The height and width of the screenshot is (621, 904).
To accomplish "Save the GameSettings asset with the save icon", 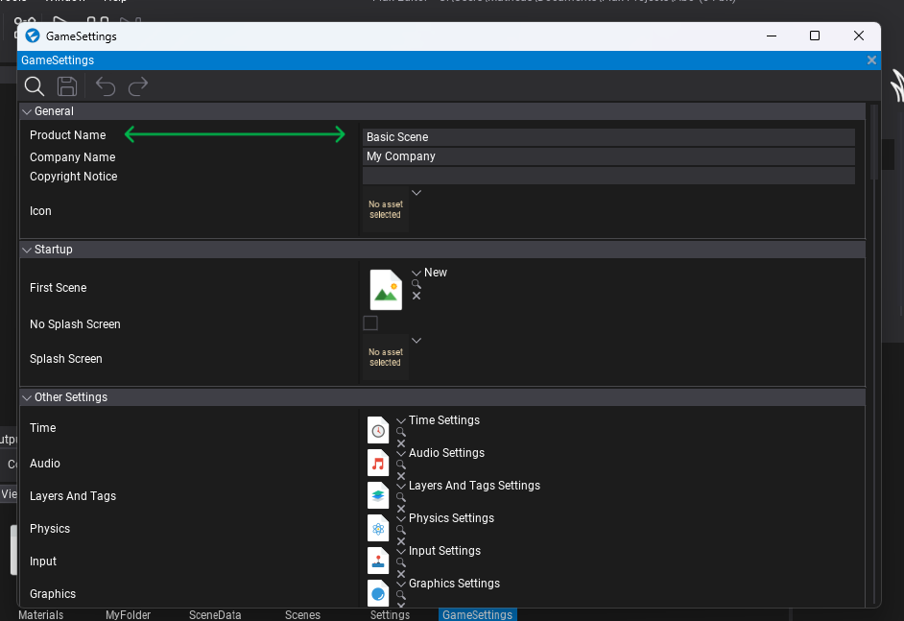I will click(x=66, y=86).
